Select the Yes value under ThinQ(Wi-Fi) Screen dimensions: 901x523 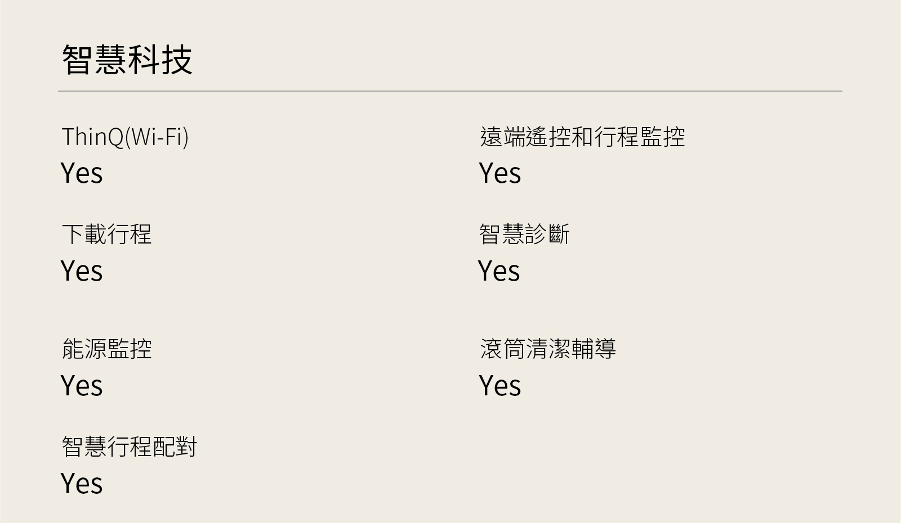click(82, 173)
